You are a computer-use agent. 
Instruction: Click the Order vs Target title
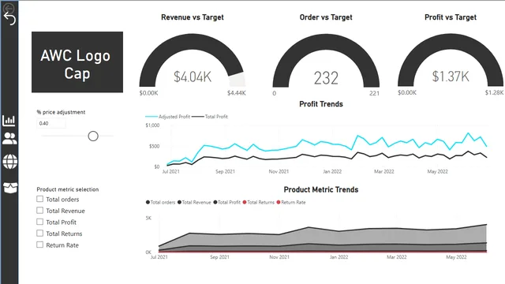point(326,17)
